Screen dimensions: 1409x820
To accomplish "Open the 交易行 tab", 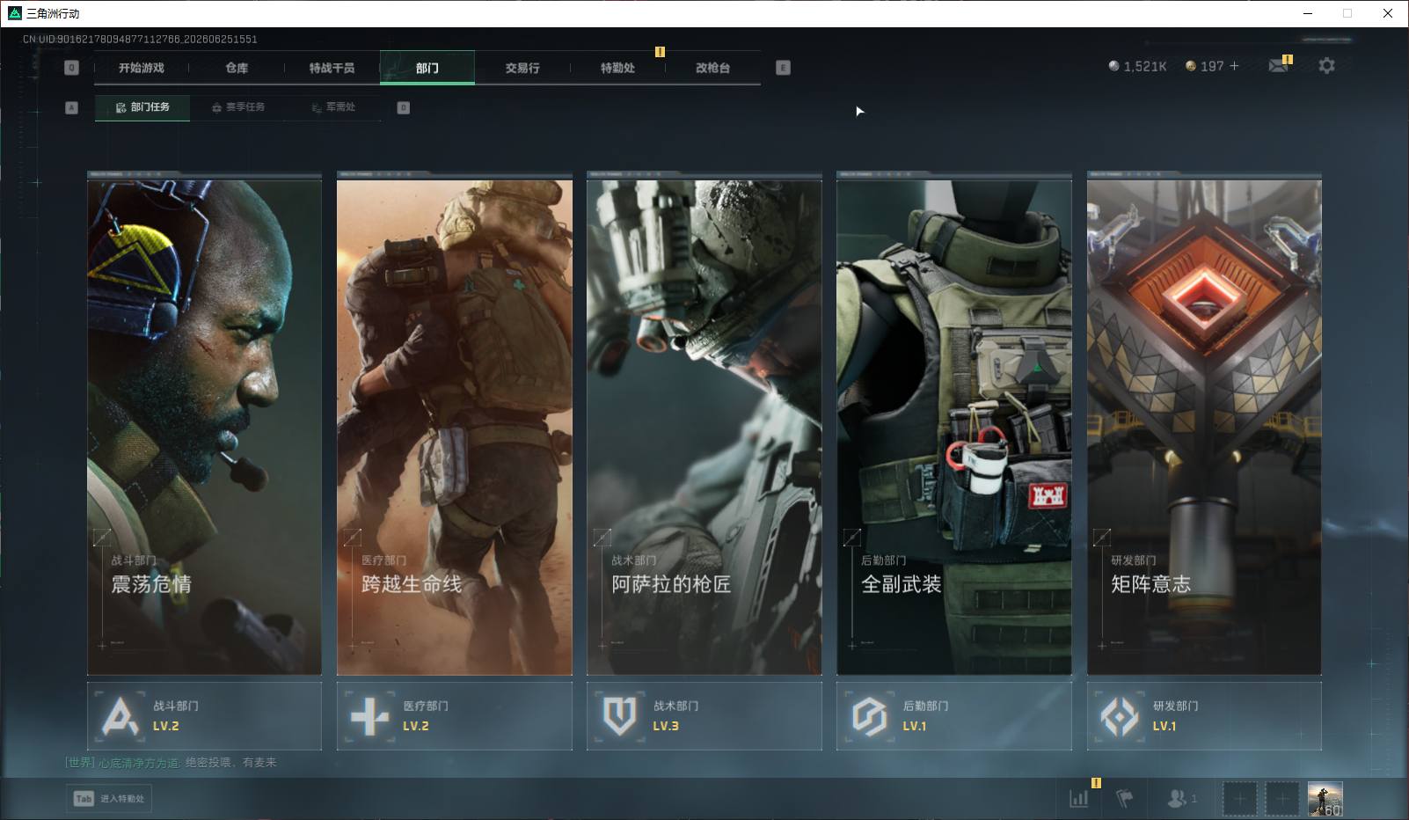I will [x=522, y=68].
